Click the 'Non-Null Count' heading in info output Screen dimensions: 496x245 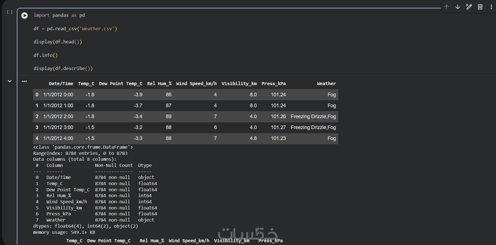114,165
